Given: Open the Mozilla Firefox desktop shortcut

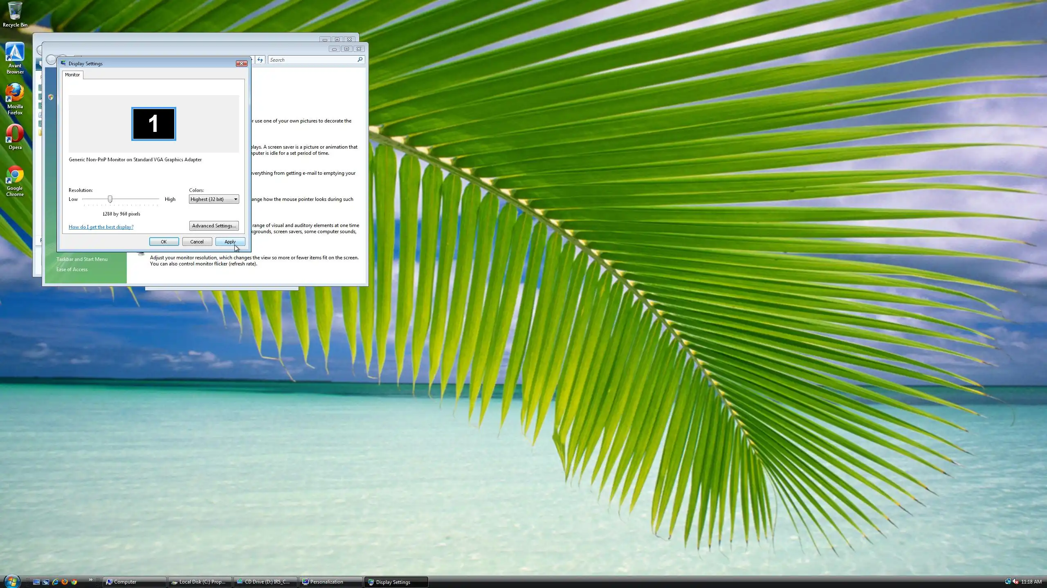Looking at the screenshot, I should pos(15,98).
